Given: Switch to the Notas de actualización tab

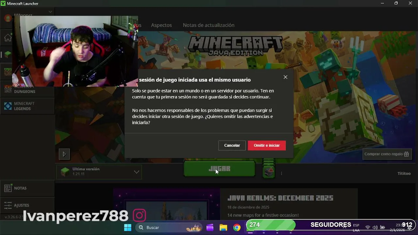Looking at the screenshot, I should [x=209, y=25].
